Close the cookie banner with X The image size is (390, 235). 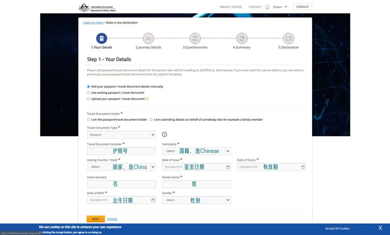pyautogui.click(x=380, y=228)
